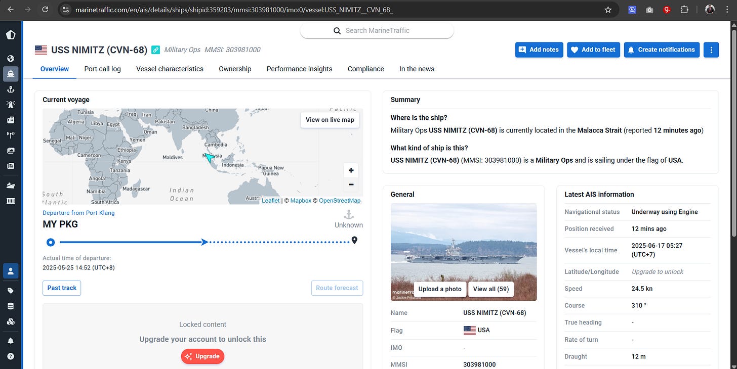Click the cyan ship marker on the map

(210, 158)
